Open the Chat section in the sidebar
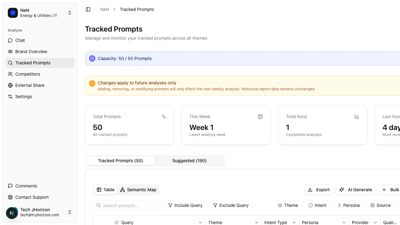The height and width of the screenshot is (225, 400). [20, 40]
